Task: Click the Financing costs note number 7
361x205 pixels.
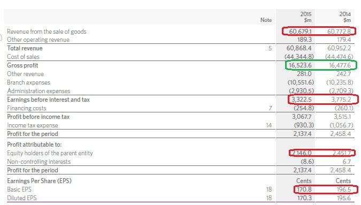Action: tap(270, 108)
